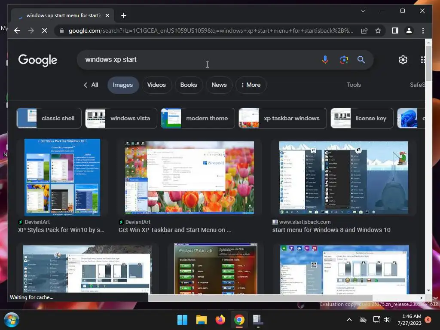Click the Chrome taskbar icon

(x=239, y=320)
